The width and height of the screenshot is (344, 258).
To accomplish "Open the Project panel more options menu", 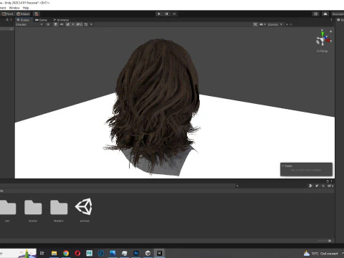I will pos(331,181).
